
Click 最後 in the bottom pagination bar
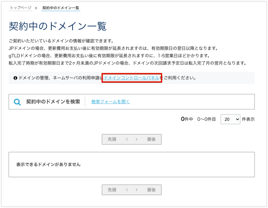151,190
